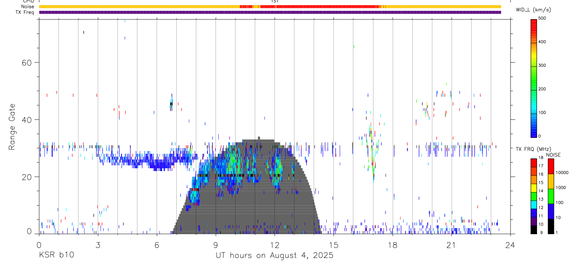Click the 300 value on width colorbar

542,65
